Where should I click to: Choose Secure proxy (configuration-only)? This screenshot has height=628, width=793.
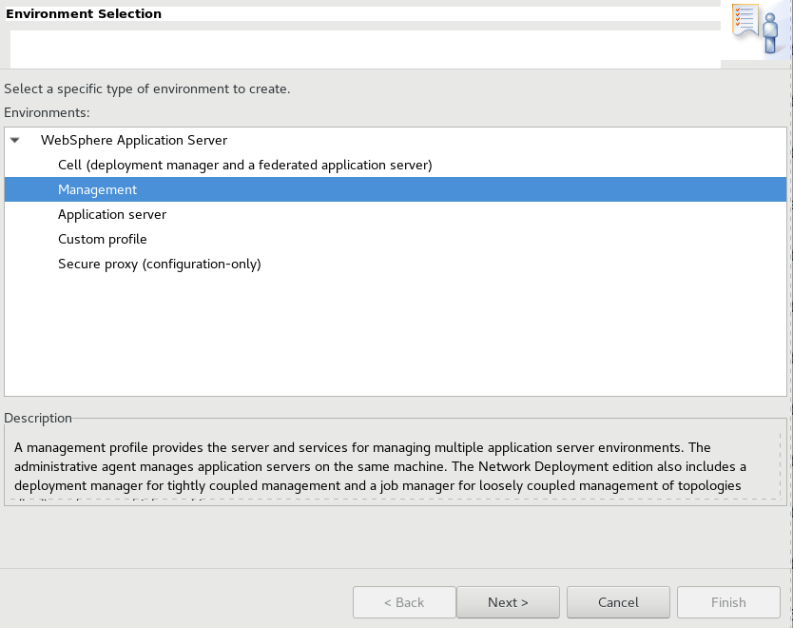160,265
